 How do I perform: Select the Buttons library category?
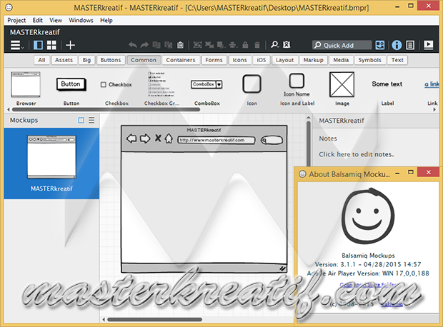tap(111, 60)
